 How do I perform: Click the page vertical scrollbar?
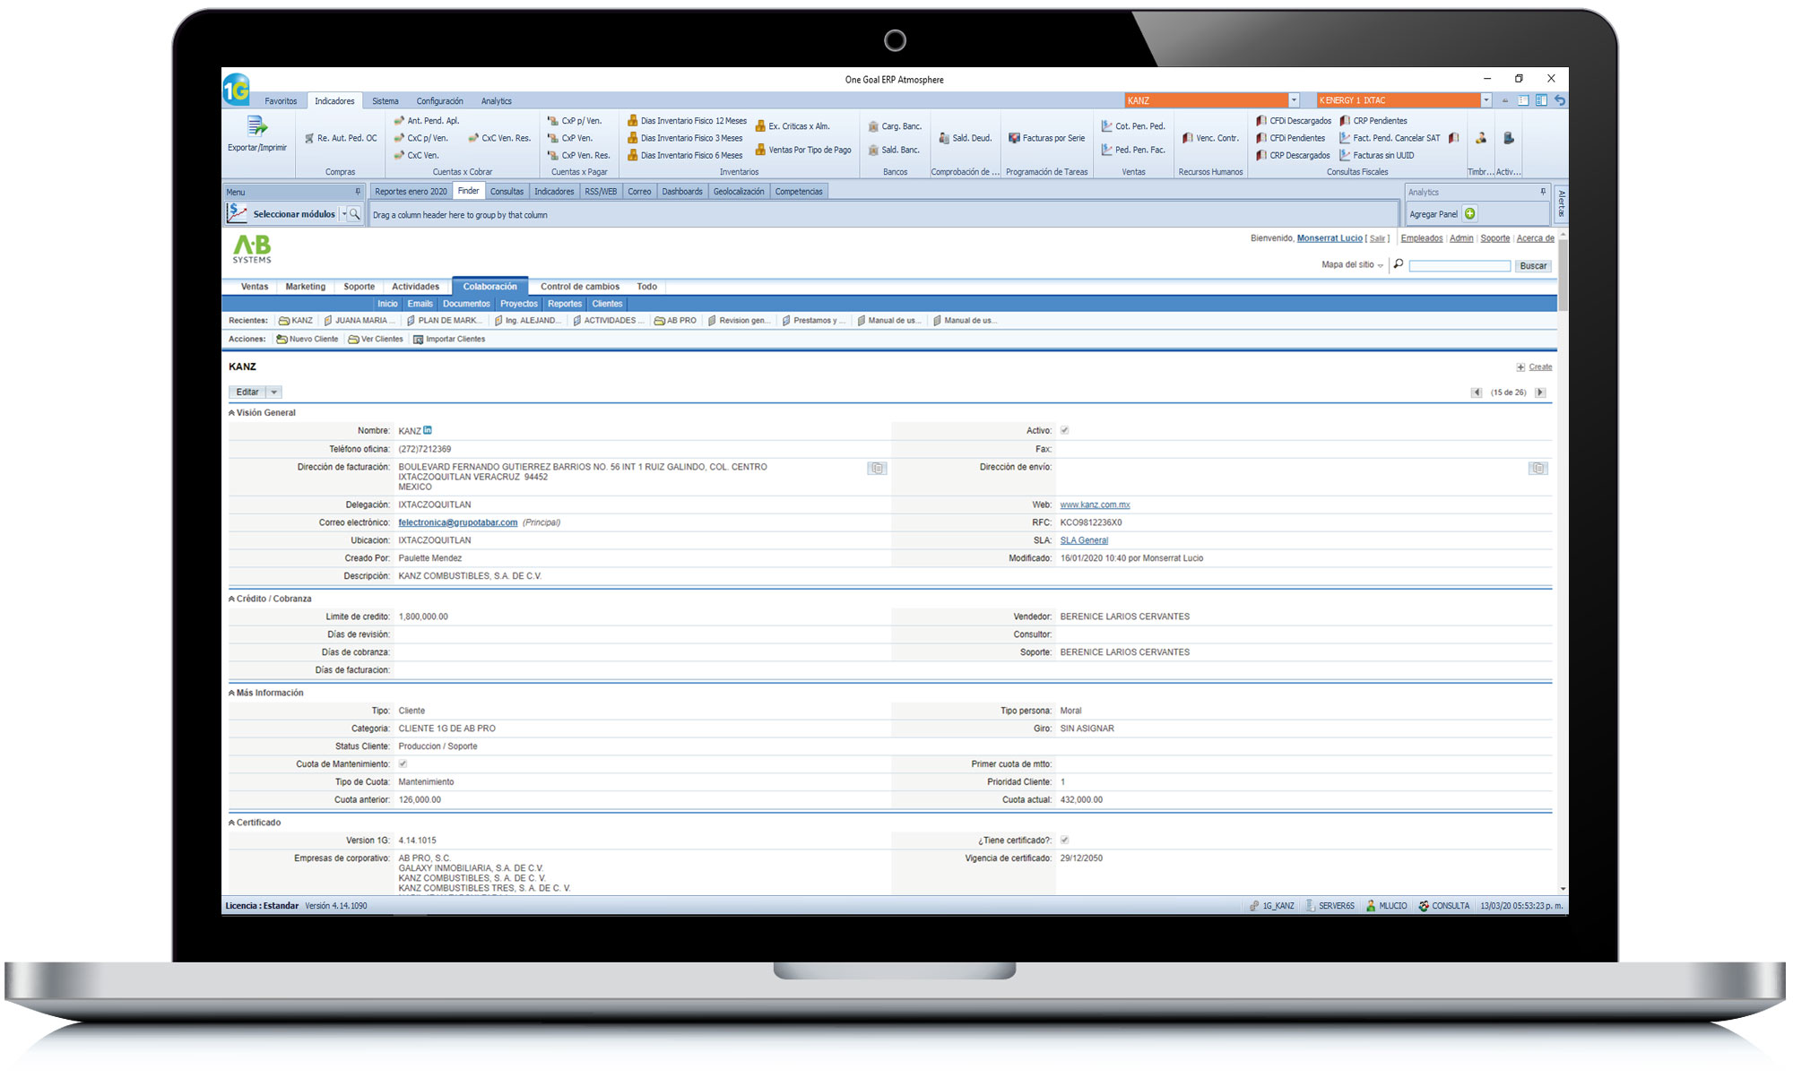pyautogui.click(x=1563, y=276)
